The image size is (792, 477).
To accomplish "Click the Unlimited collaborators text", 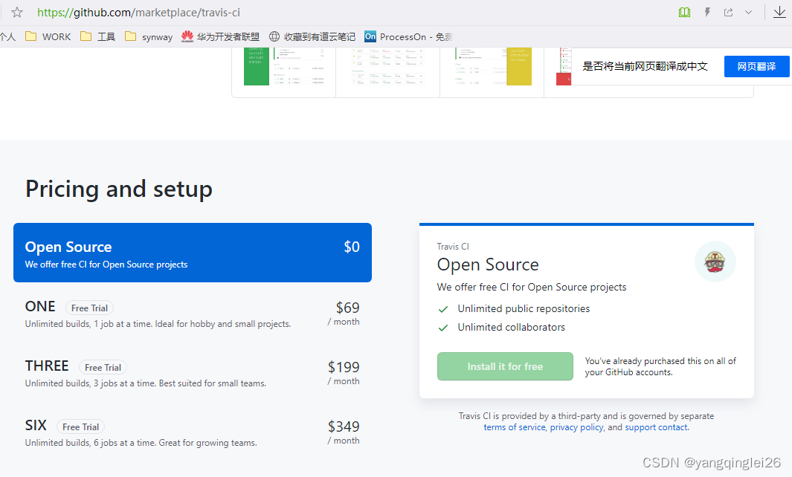I will pyautogui.click(x=511, y=327).
